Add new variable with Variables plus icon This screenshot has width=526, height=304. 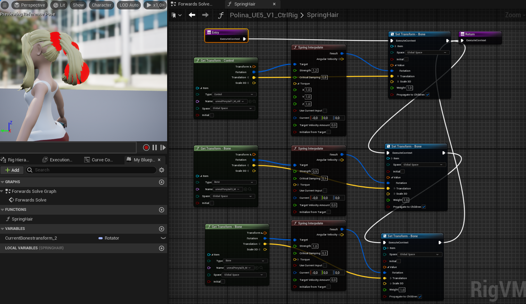162,229
